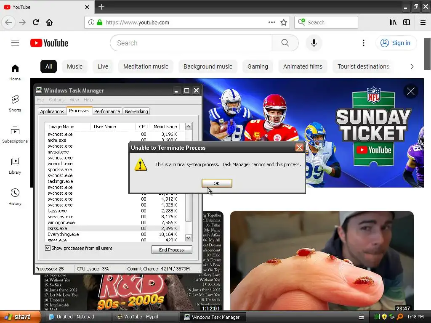
Task: Open a new browser tab
Action: [x=101, y=7]
